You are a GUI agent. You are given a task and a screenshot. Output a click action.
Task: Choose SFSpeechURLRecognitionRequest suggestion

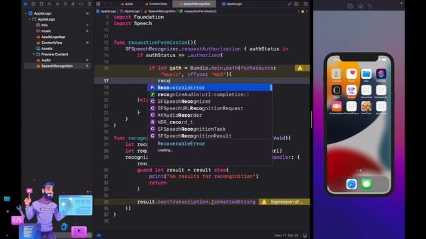pyautogui.click(x=210, y=108)
